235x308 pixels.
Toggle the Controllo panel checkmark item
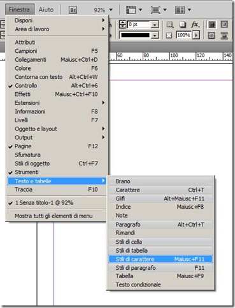57,86
